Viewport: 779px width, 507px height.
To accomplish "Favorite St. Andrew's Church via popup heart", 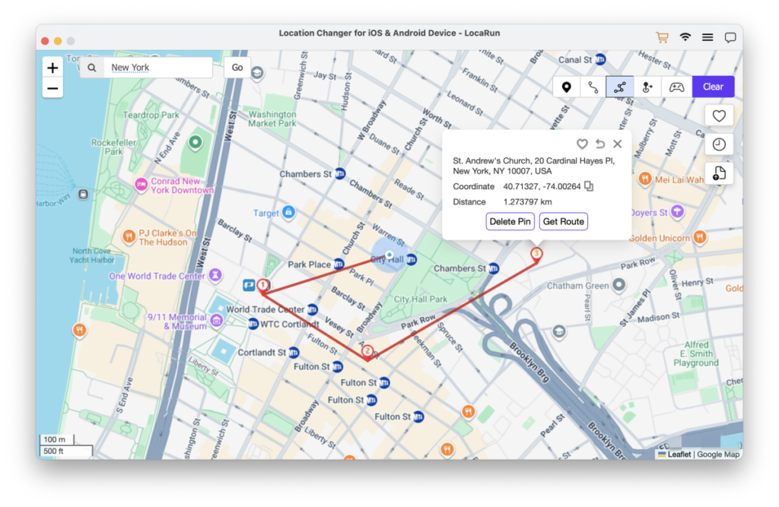I will pyautogui.click(x=582, y=144).
